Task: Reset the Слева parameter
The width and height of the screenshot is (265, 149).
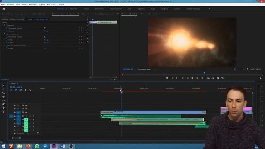Action: pos(87,39)
